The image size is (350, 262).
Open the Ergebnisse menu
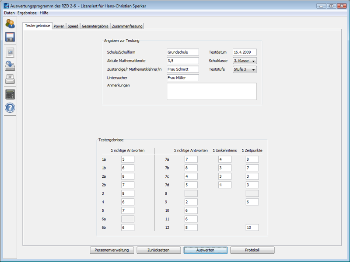pos(27,13)
